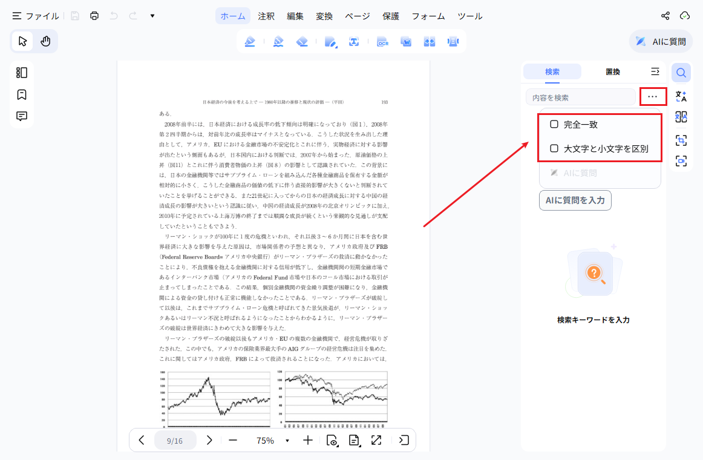Open the edit PDF pencil tool

330,42
